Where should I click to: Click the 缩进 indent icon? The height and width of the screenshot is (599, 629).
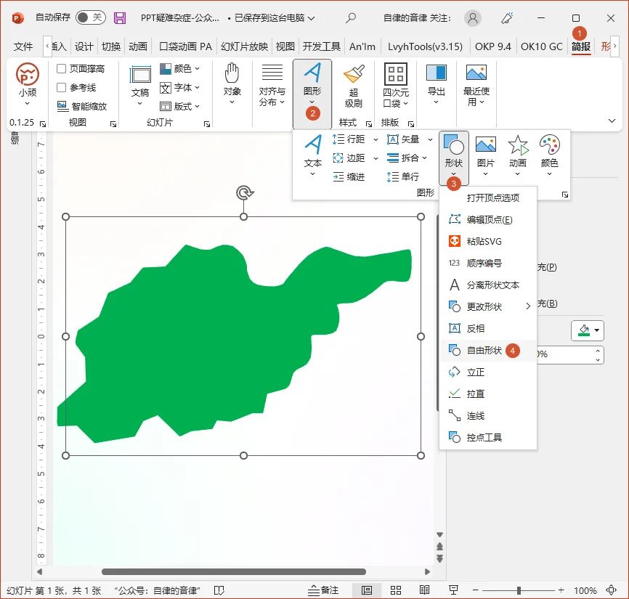point(338,177)
